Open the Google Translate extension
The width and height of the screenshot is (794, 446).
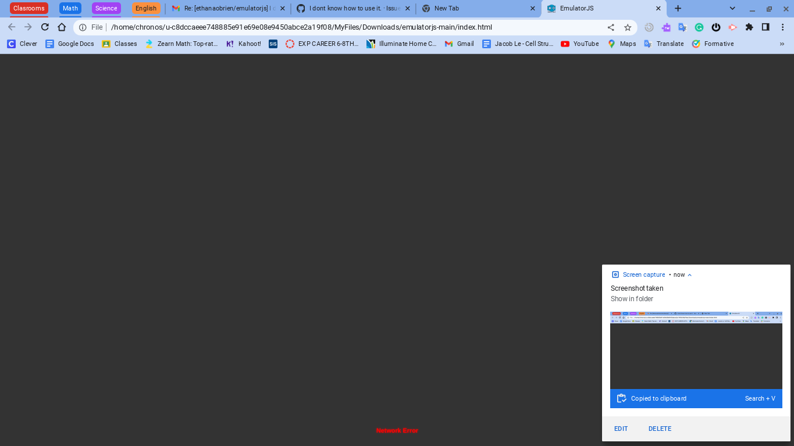point(682,27)
